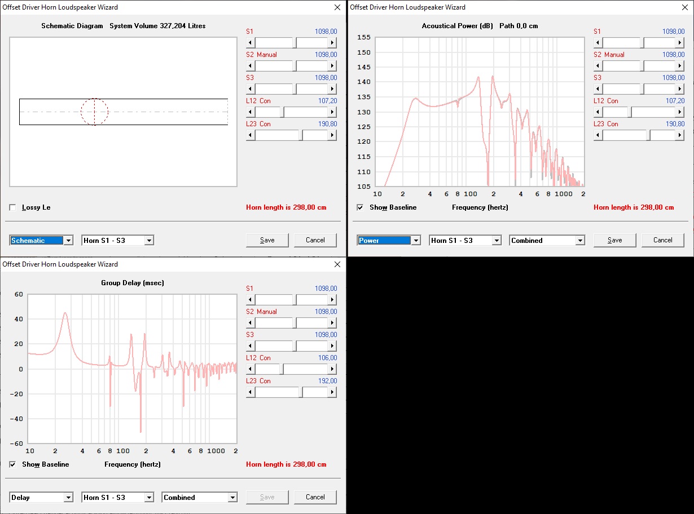Screen dimensions: 694x514
Task: Click S3 slider left arrow in Power window
Action: [598, 89]
